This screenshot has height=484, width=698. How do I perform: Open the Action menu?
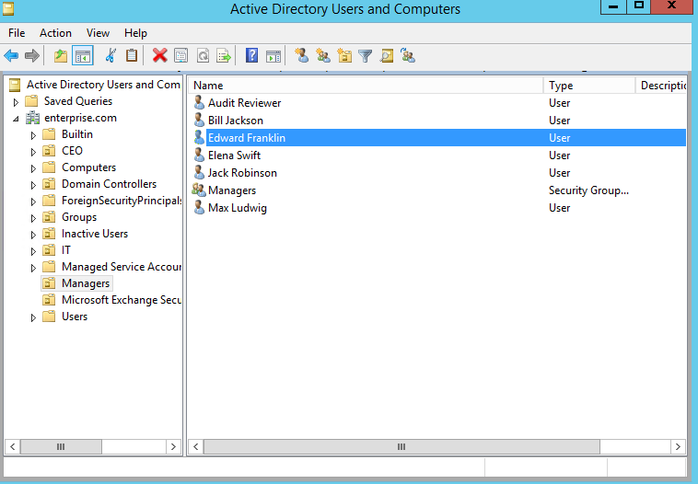tap(55, 33)
